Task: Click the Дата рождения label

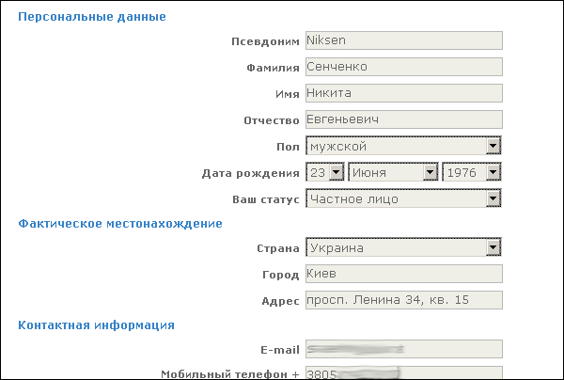Action: click(x=250, y=173)
